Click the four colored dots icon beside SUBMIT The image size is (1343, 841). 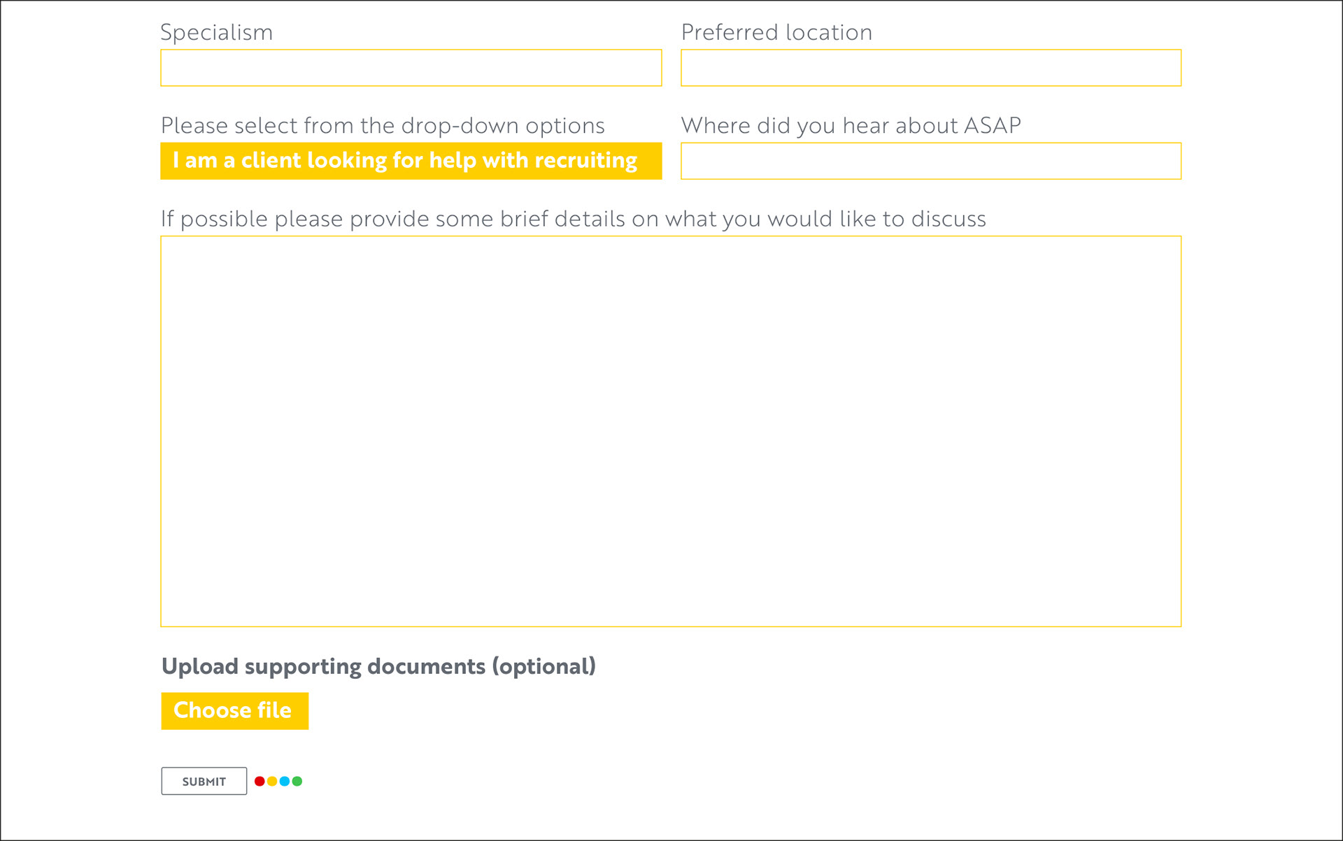pyautogui.click(x=278, y=781)
